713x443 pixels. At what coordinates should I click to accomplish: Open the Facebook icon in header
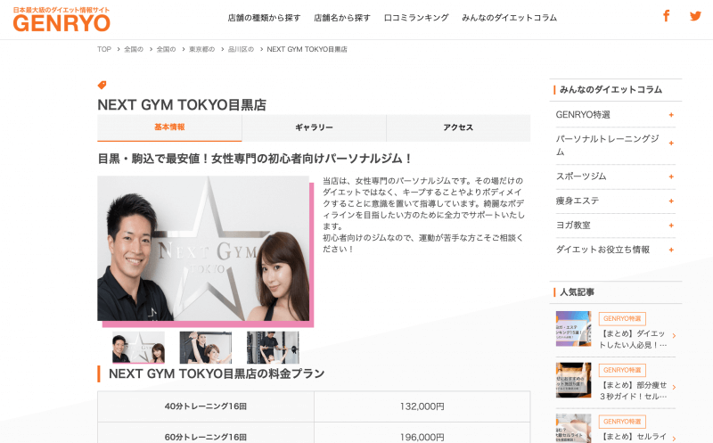click(x=666, y=16)
